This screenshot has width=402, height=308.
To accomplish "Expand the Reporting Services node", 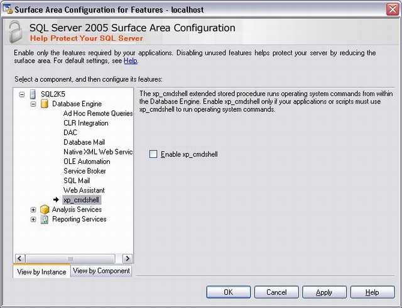I will tap(33, 219).
